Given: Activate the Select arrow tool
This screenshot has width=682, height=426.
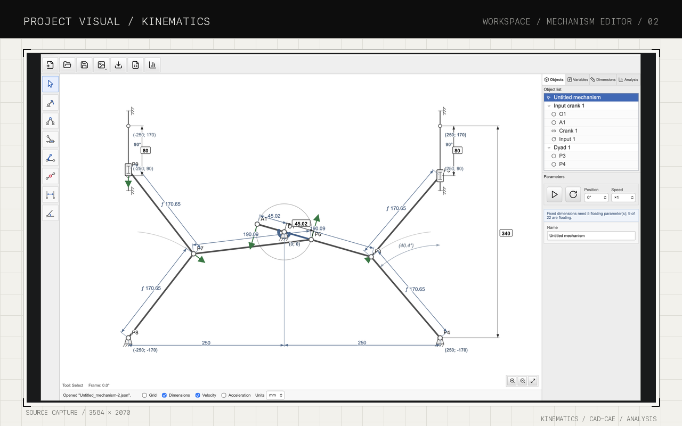Looking at the screenshot, I should (x=51, y=84).
